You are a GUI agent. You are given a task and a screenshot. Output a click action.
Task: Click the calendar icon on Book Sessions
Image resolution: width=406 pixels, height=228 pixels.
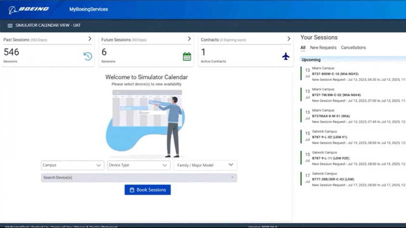click(132, 190)
